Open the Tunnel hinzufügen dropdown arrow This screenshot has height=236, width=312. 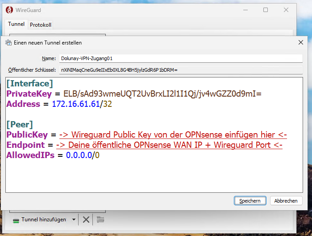(73, 220)
